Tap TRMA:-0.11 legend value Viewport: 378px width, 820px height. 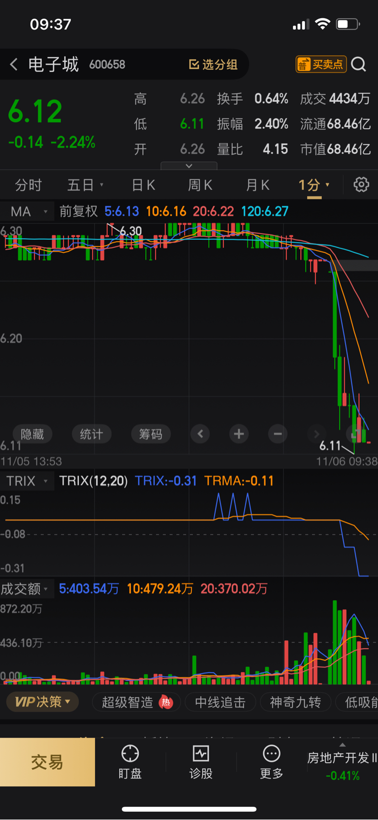click(x=239, y=481)
